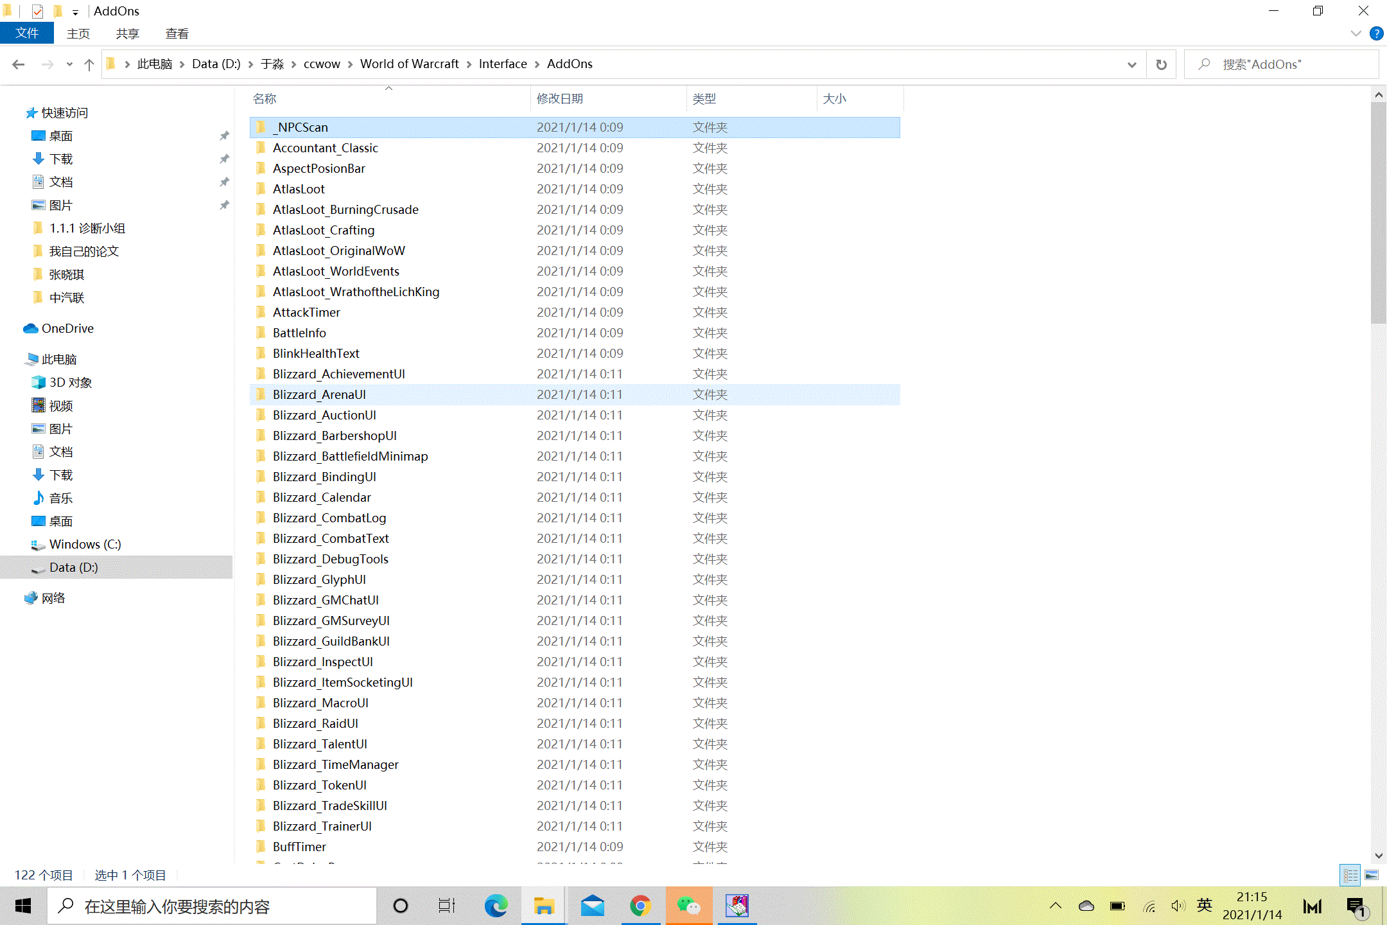Open the customize quick access toolbar dropdown

click(75, 12)
